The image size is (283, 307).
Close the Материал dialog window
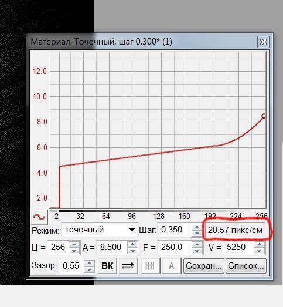click(x=263, y=42)
